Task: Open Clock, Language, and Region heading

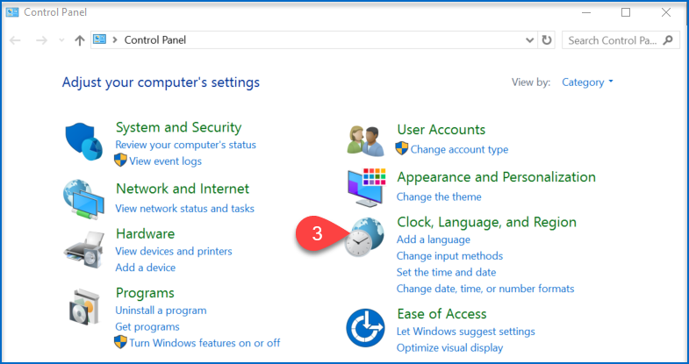Action: pyautogui.click(x=486, y=222)
